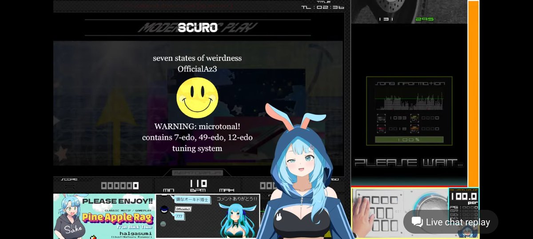The height and width of the screenshot is (239, 533).
Task: Click the chat message '777'
Action: tap(179, 216)
